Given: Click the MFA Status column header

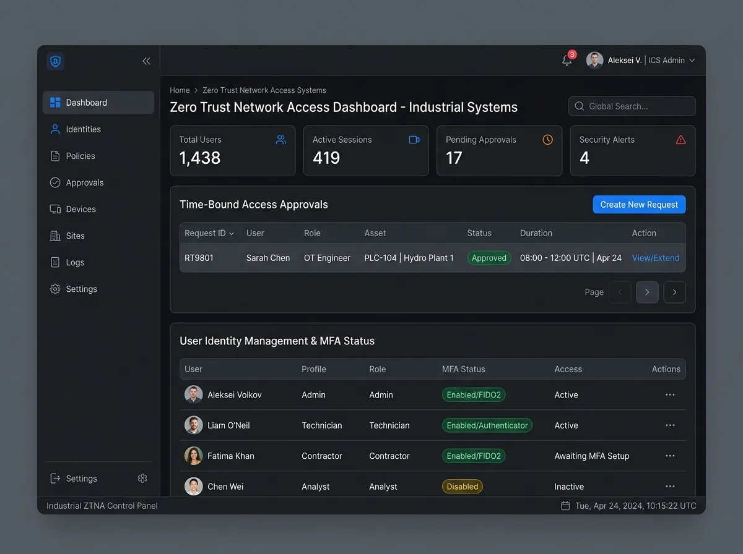Looking at the screenshot, I should point(464,369).
